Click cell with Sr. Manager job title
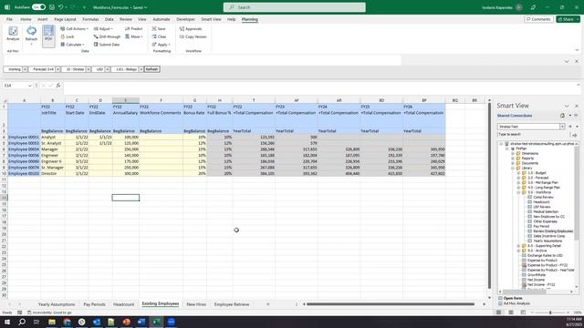 click(x=53, y=168)
